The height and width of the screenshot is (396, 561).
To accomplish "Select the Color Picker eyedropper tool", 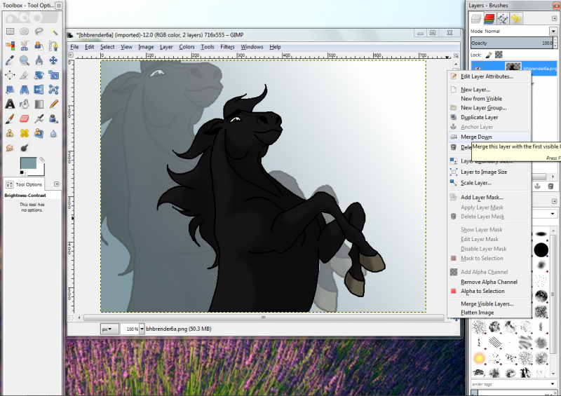I will [10, 60].
